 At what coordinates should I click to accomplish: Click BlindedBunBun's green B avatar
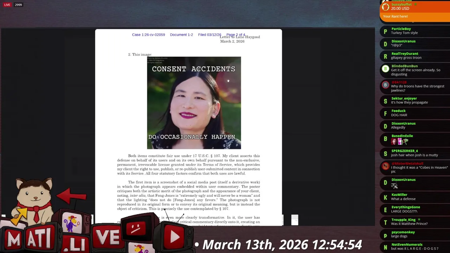pos(385,69)
